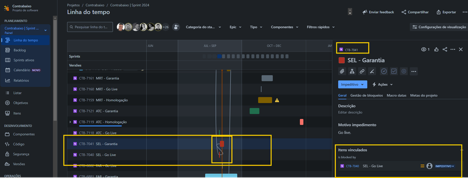Open Versões in sidebar
Image resolution: width=468 pixels, height=178 pixels.
(19, 164)
